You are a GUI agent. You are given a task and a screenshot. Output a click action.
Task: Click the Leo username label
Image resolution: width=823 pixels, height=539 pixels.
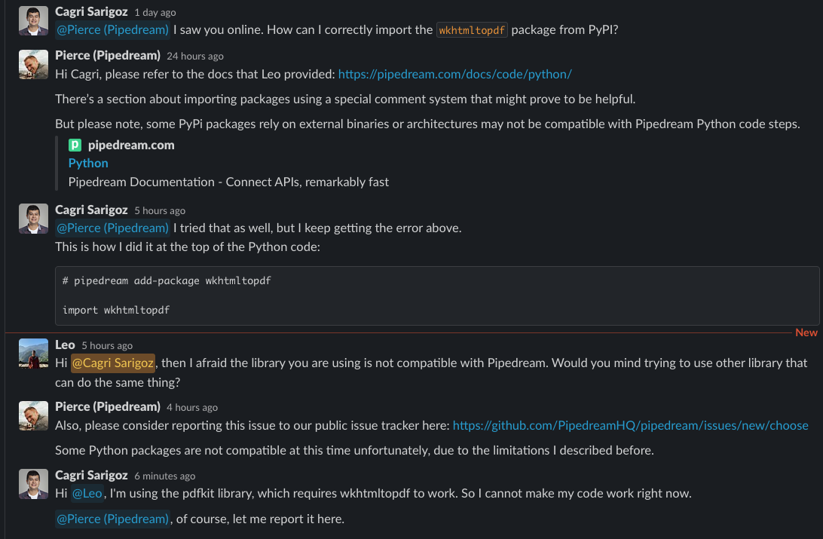65,345
